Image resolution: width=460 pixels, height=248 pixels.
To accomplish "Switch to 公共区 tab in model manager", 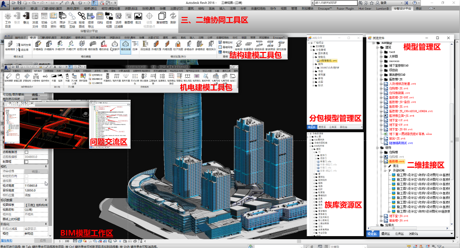I will pyautogui.click(x=399, y=234).
